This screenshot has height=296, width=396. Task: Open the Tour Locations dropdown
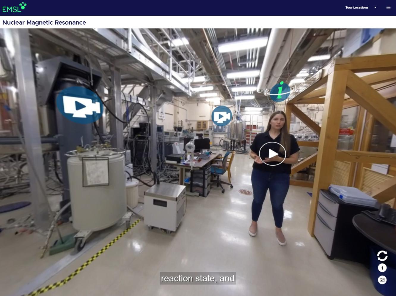click(361, 7)
